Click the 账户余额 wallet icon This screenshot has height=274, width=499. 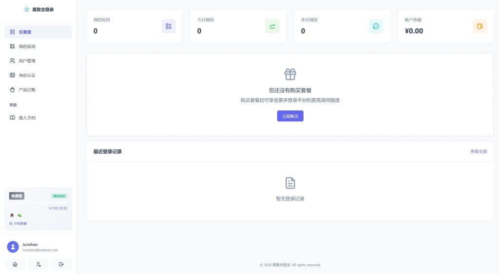click(x=480, y=26)
